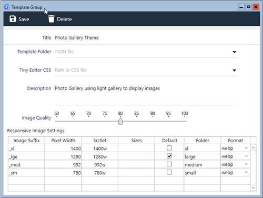Select the _sm image suffix cell
263x198 pixels.
(26, 173)
